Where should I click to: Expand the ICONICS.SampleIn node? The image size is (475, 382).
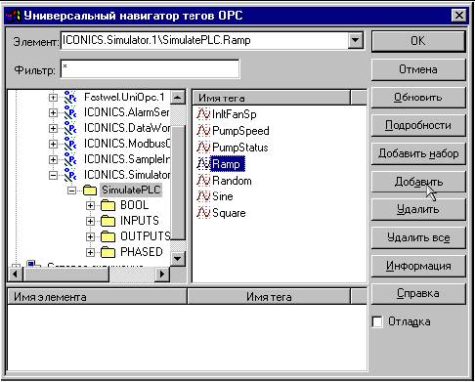tap(53, 160)
